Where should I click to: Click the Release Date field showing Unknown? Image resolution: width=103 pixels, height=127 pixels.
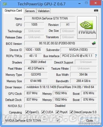click(34, 37)
